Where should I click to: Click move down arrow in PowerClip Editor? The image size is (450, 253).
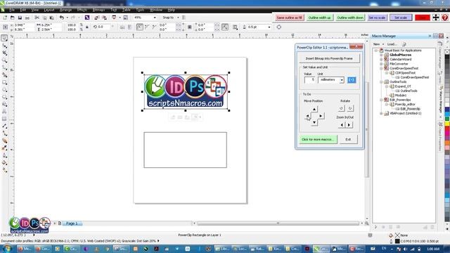click(314, 123)
